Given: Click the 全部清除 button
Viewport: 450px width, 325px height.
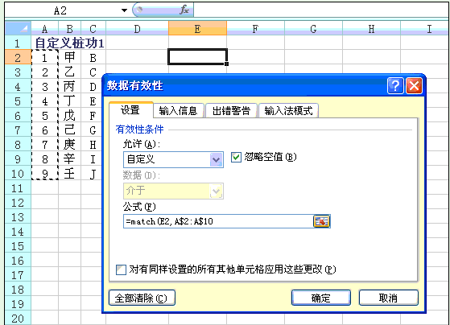Looking at the screenshot, I should (142, 298).
